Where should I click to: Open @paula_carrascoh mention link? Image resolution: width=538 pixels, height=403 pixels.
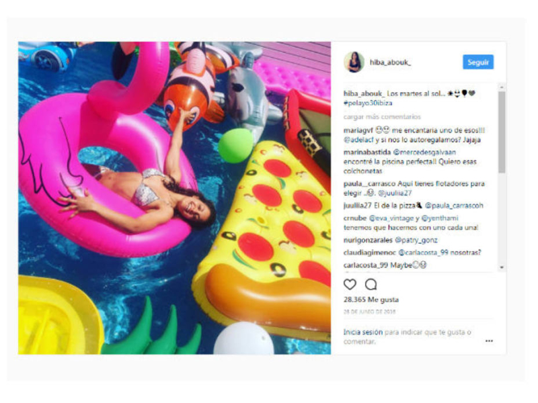point(454,206)
